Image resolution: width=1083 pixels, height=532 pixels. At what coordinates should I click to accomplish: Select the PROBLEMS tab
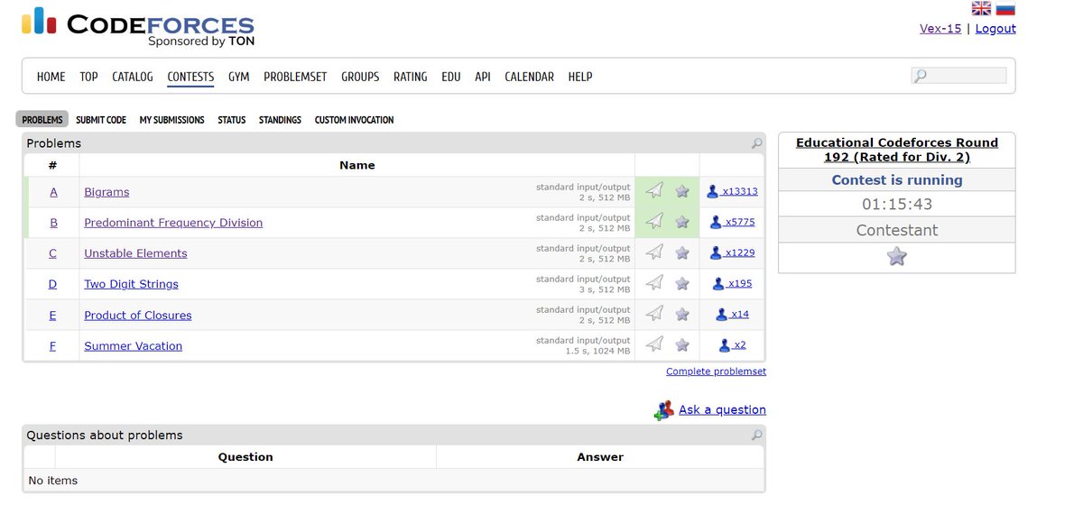[42, 120]
